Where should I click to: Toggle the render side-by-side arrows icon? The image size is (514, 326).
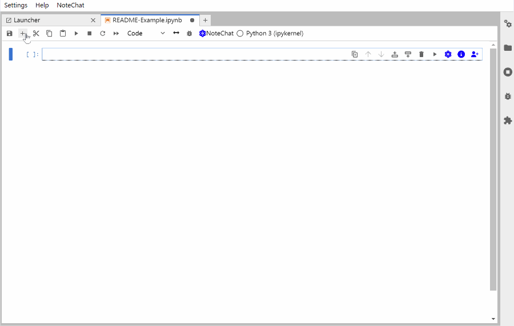click(x=176, y=33)
